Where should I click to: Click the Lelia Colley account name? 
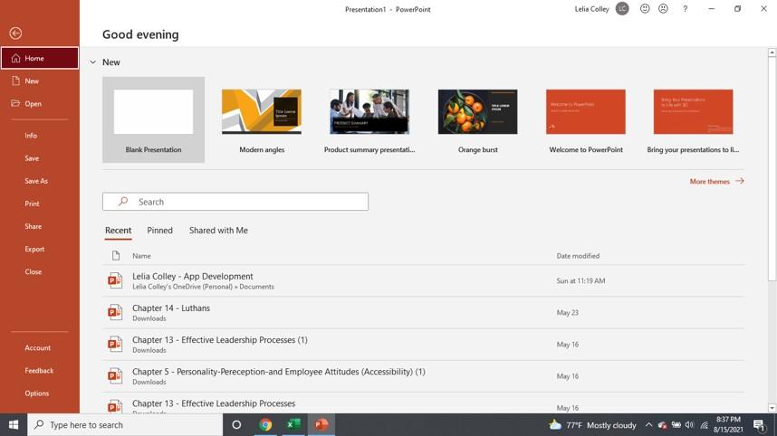pos(591,9)
